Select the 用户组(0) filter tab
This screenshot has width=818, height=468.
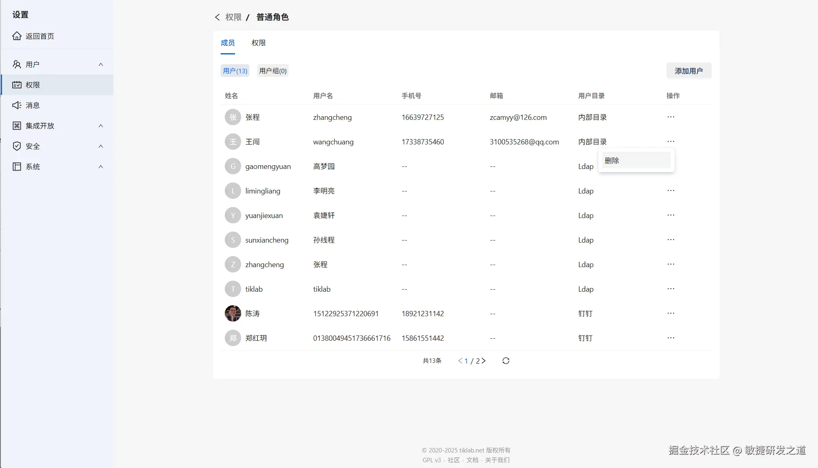tap(273, 71)
